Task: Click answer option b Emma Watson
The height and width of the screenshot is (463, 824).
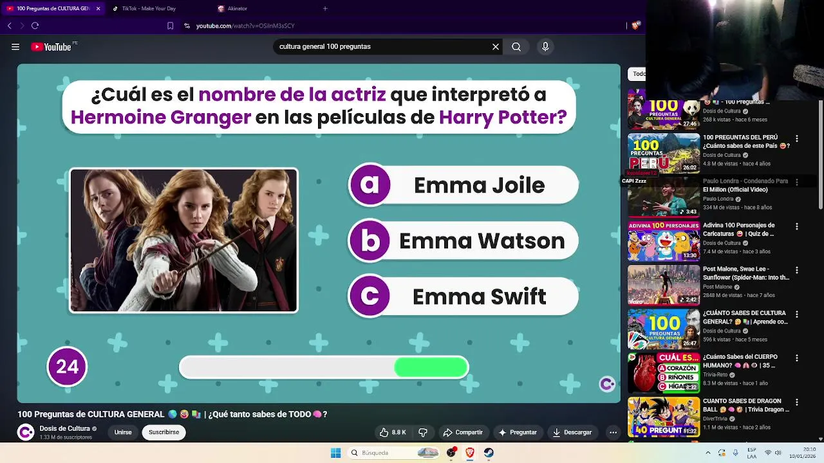Action: [x=464, y=241]
